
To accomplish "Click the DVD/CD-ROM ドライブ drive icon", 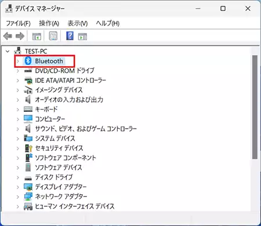I will 28,71.
